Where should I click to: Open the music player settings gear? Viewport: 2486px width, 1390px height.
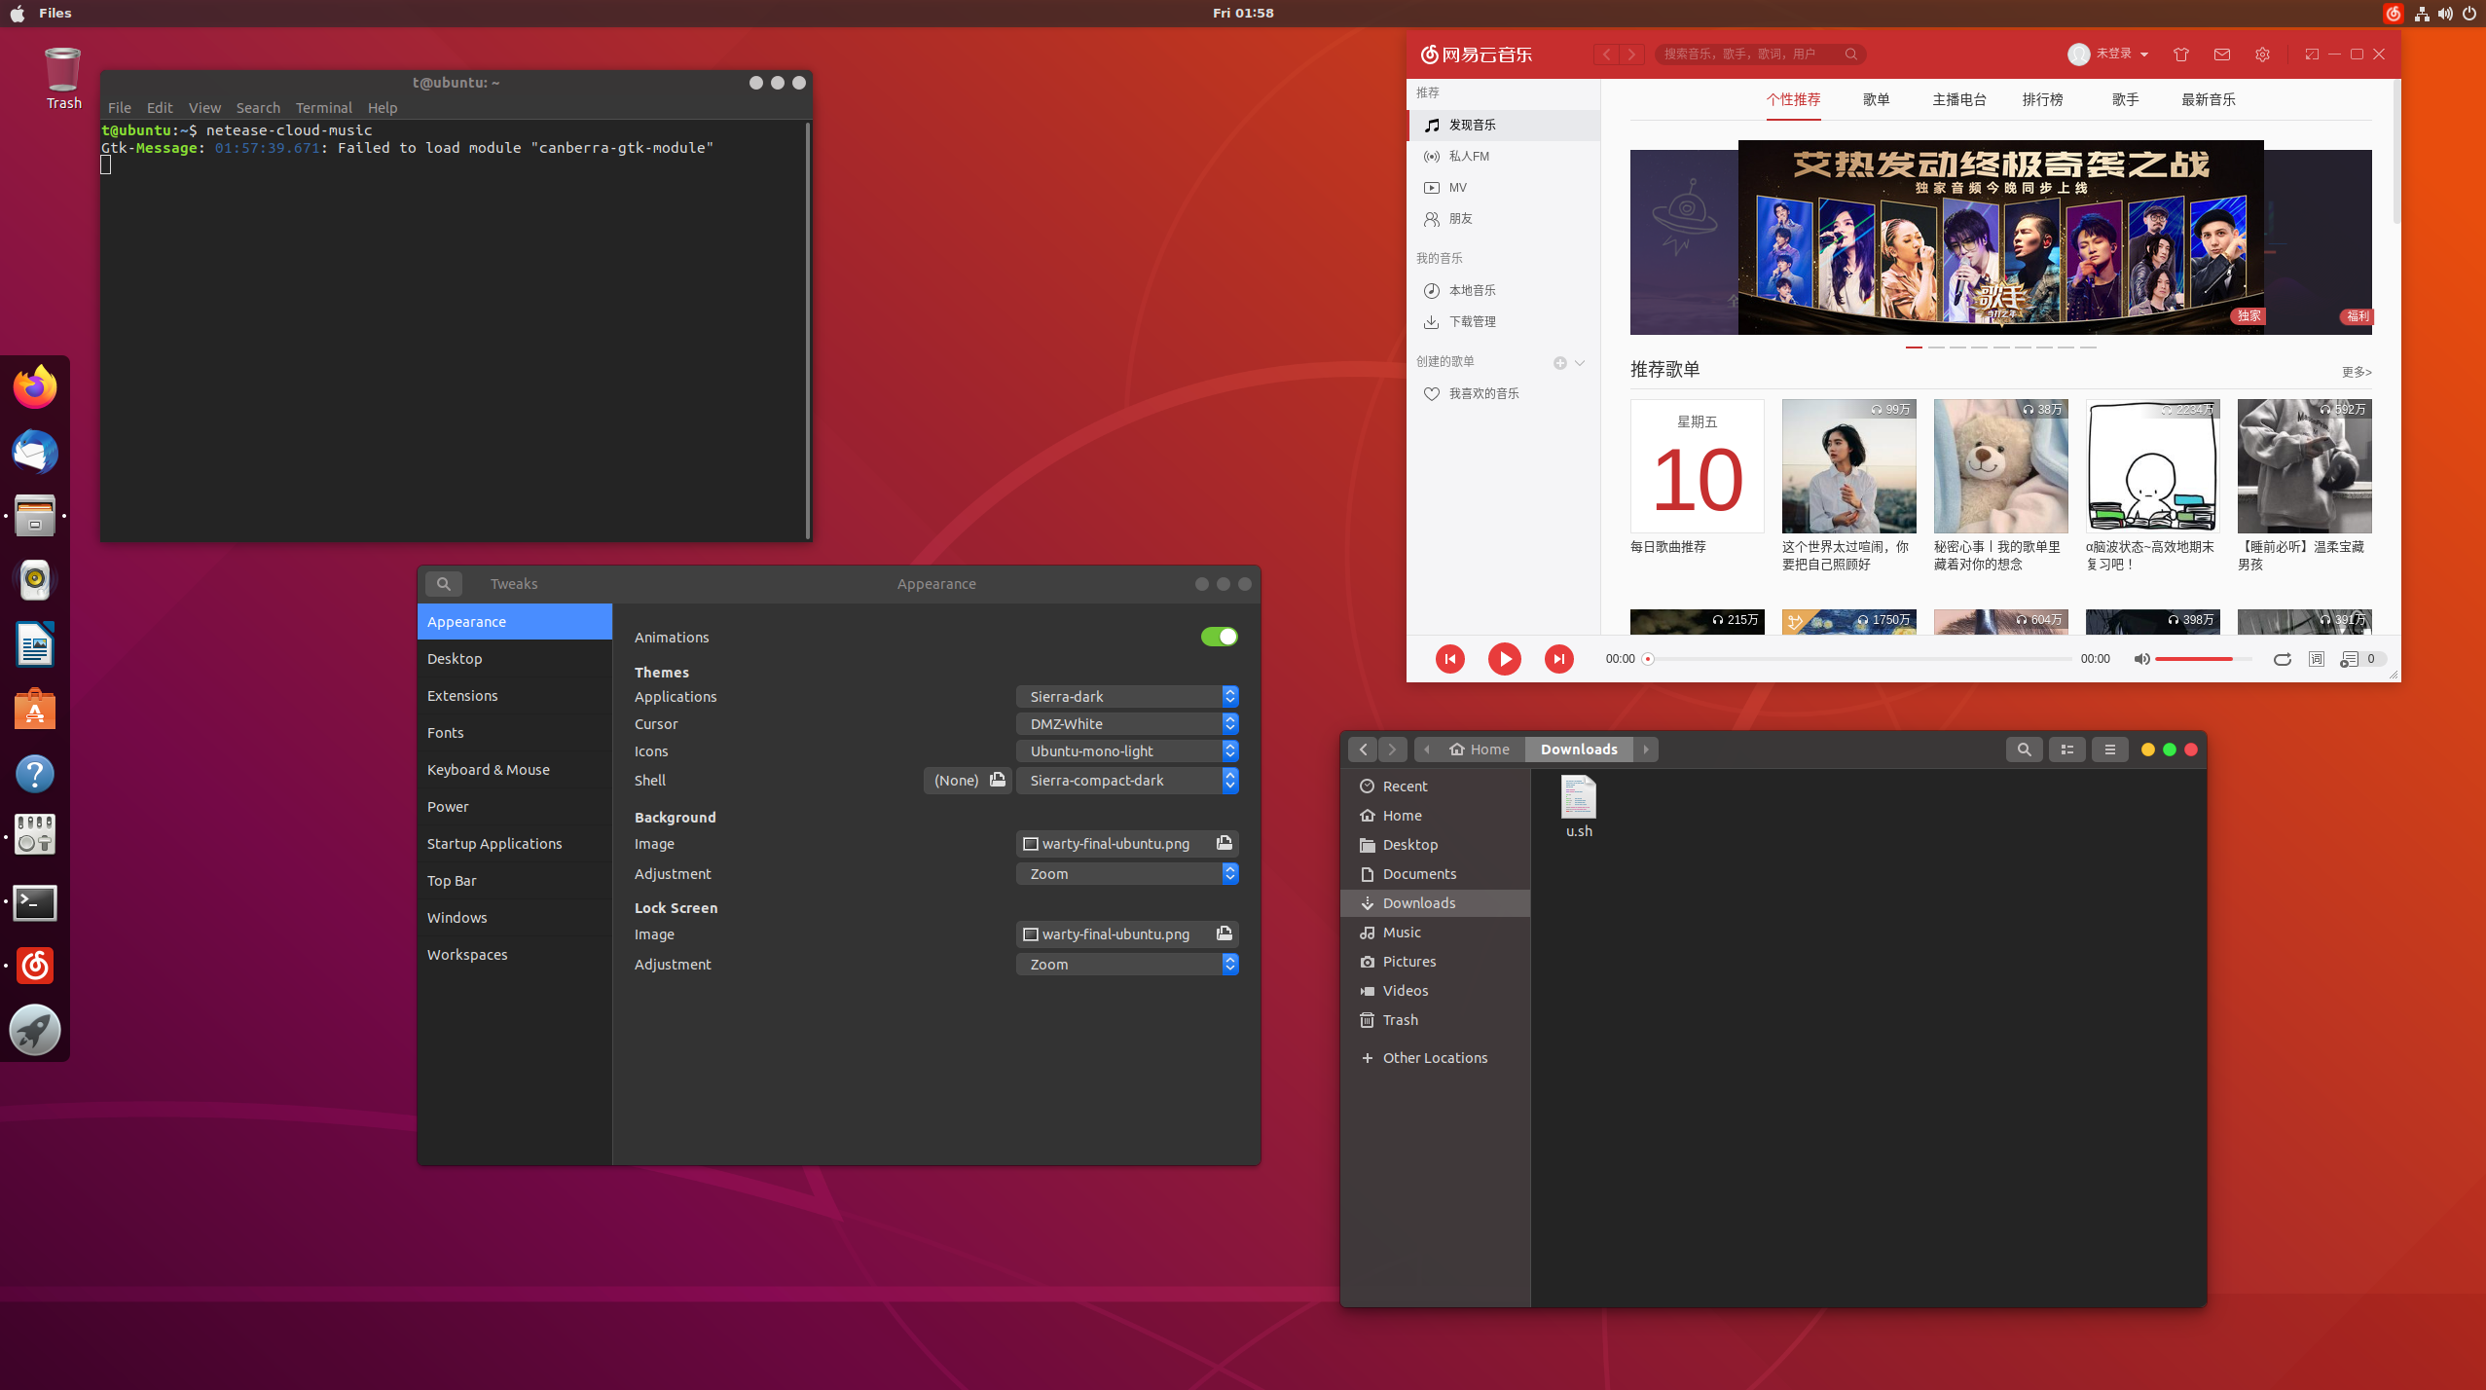pos(2262,55)
